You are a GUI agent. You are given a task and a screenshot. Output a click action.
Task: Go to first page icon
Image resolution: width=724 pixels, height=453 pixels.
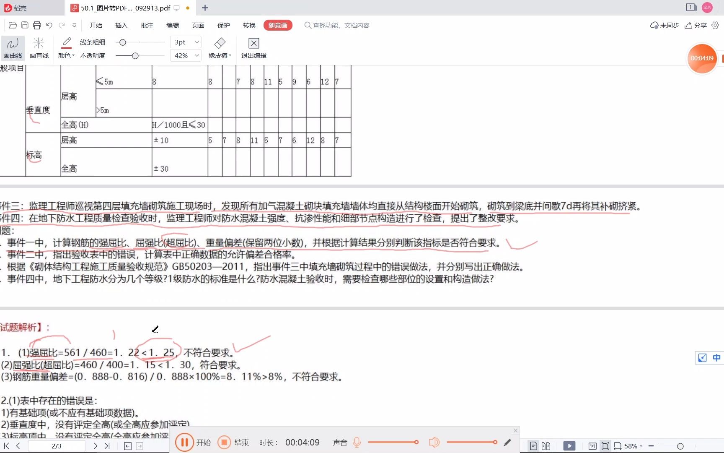[6, 446]
